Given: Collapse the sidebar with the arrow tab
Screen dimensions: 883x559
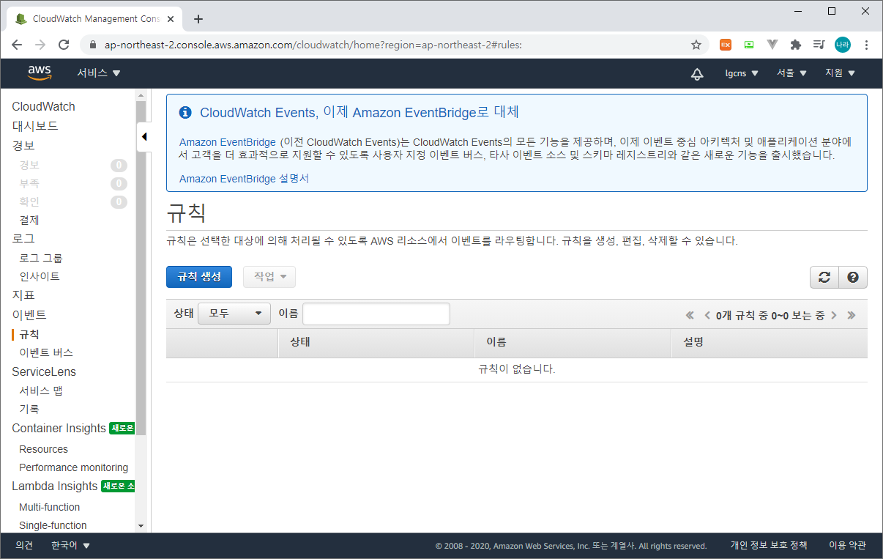Looking at the screenshot, I should click(144, 137).
